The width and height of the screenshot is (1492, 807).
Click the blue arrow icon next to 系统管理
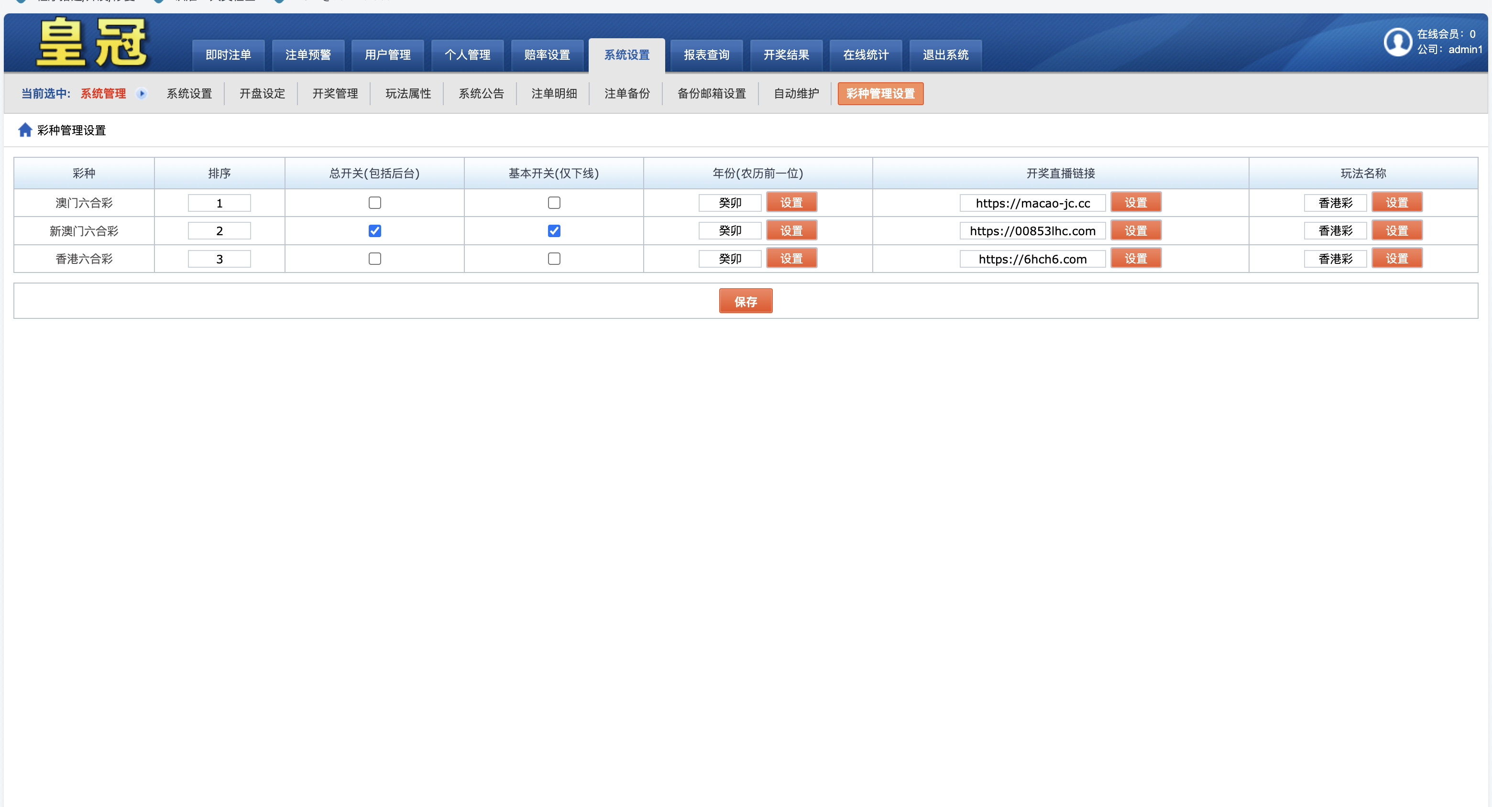[142, 93]
